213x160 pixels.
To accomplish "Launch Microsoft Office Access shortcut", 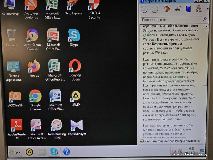I will click(37, 129).
